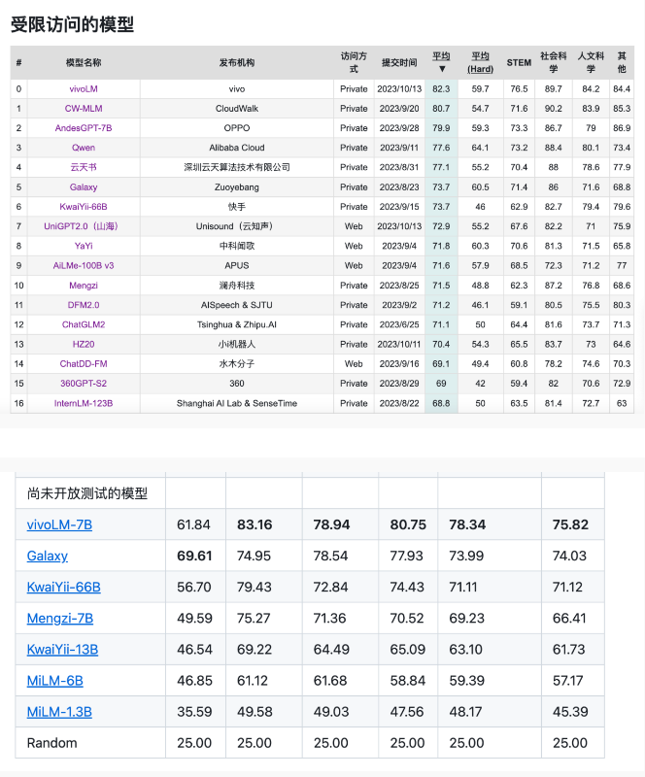This screenshot has width=645, height=777.
Task: Select the 中科闻歌 organization cell
Action: [237, 246]
